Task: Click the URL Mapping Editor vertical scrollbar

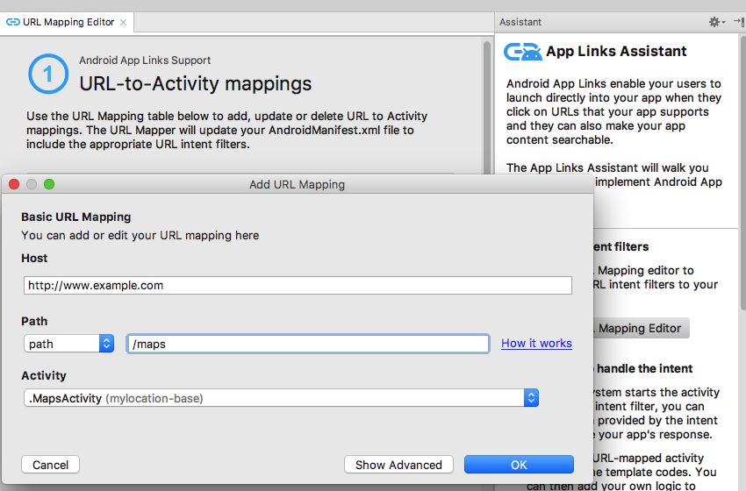Action: tap(487, 105)
